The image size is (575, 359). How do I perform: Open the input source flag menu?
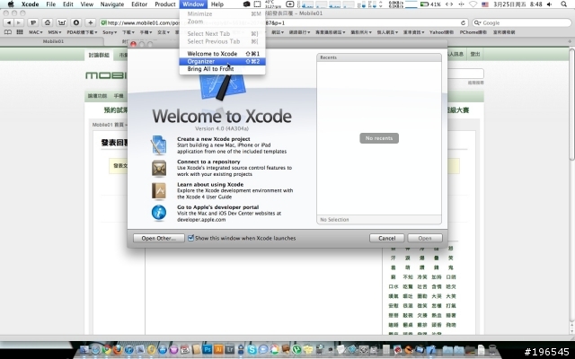click(485, 4)
